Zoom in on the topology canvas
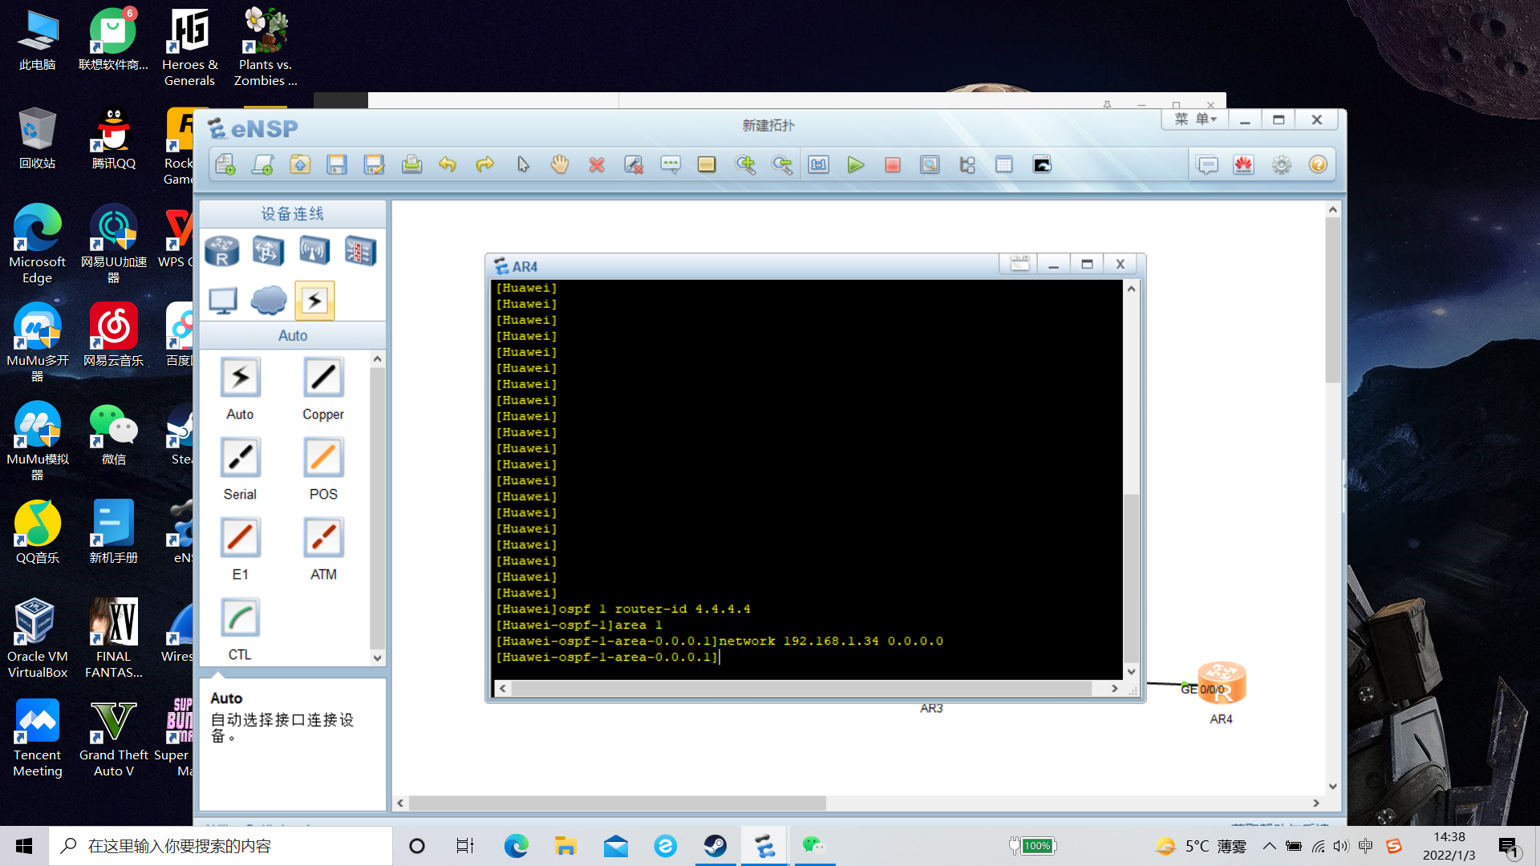This screenshot has width=1540, height=866. click(x=745, y=164)
